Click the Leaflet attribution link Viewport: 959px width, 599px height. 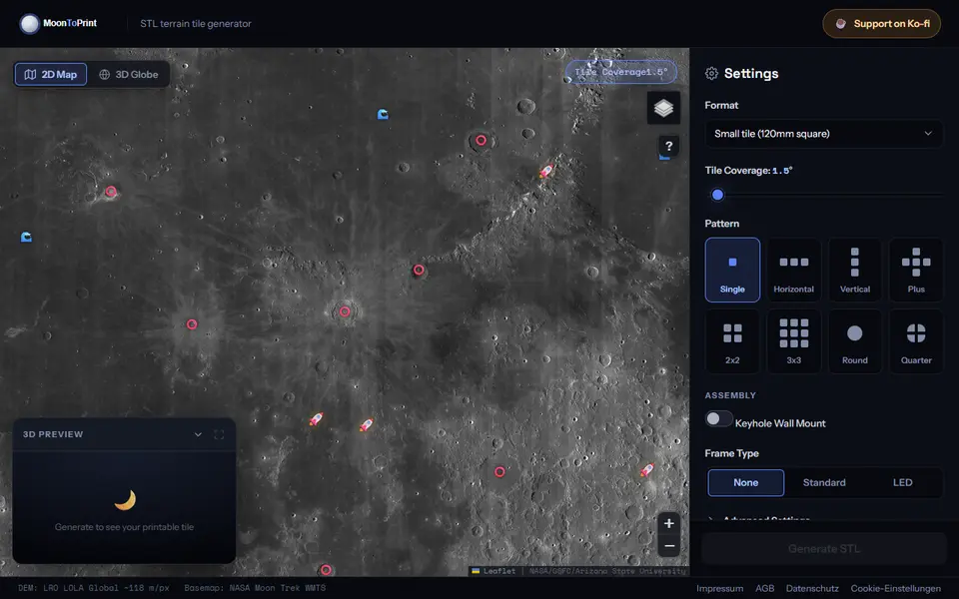494,571
